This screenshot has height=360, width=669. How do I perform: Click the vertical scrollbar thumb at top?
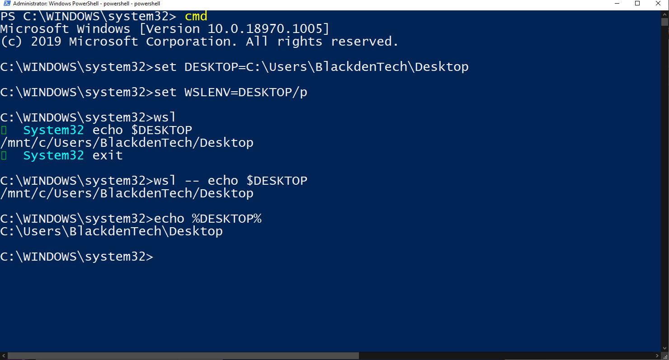[x=664, y=22]
